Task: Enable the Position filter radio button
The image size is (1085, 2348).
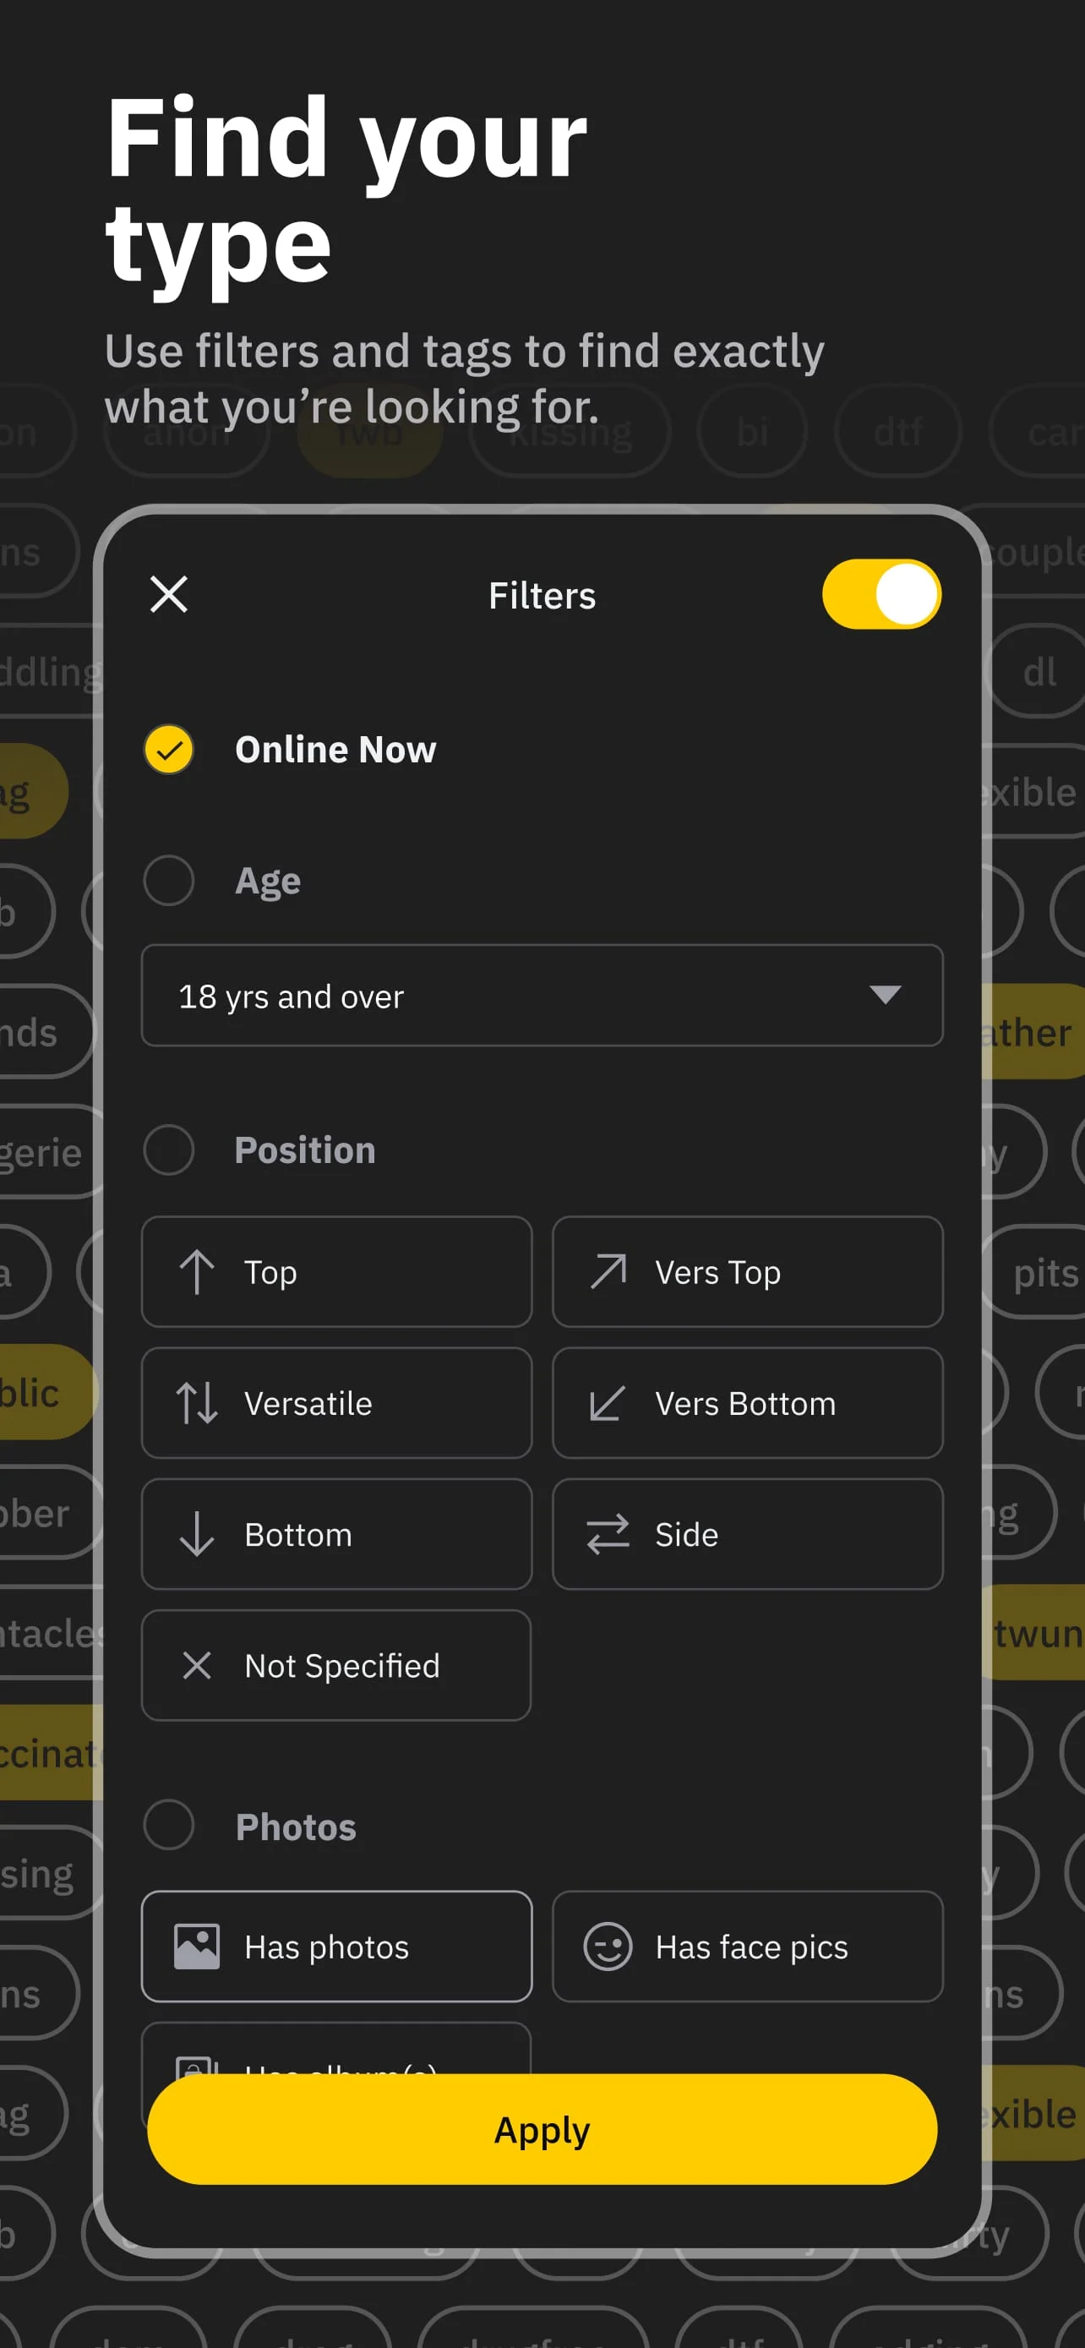Action: 167,1150
